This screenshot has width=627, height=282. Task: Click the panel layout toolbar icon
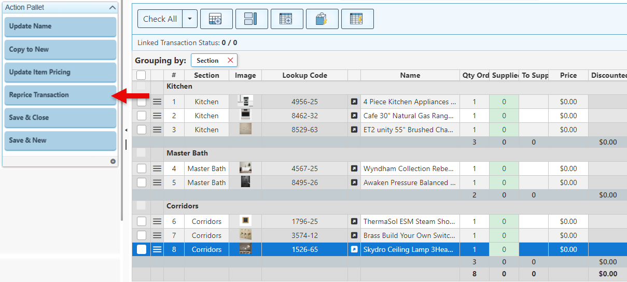[x=252, y=19]
